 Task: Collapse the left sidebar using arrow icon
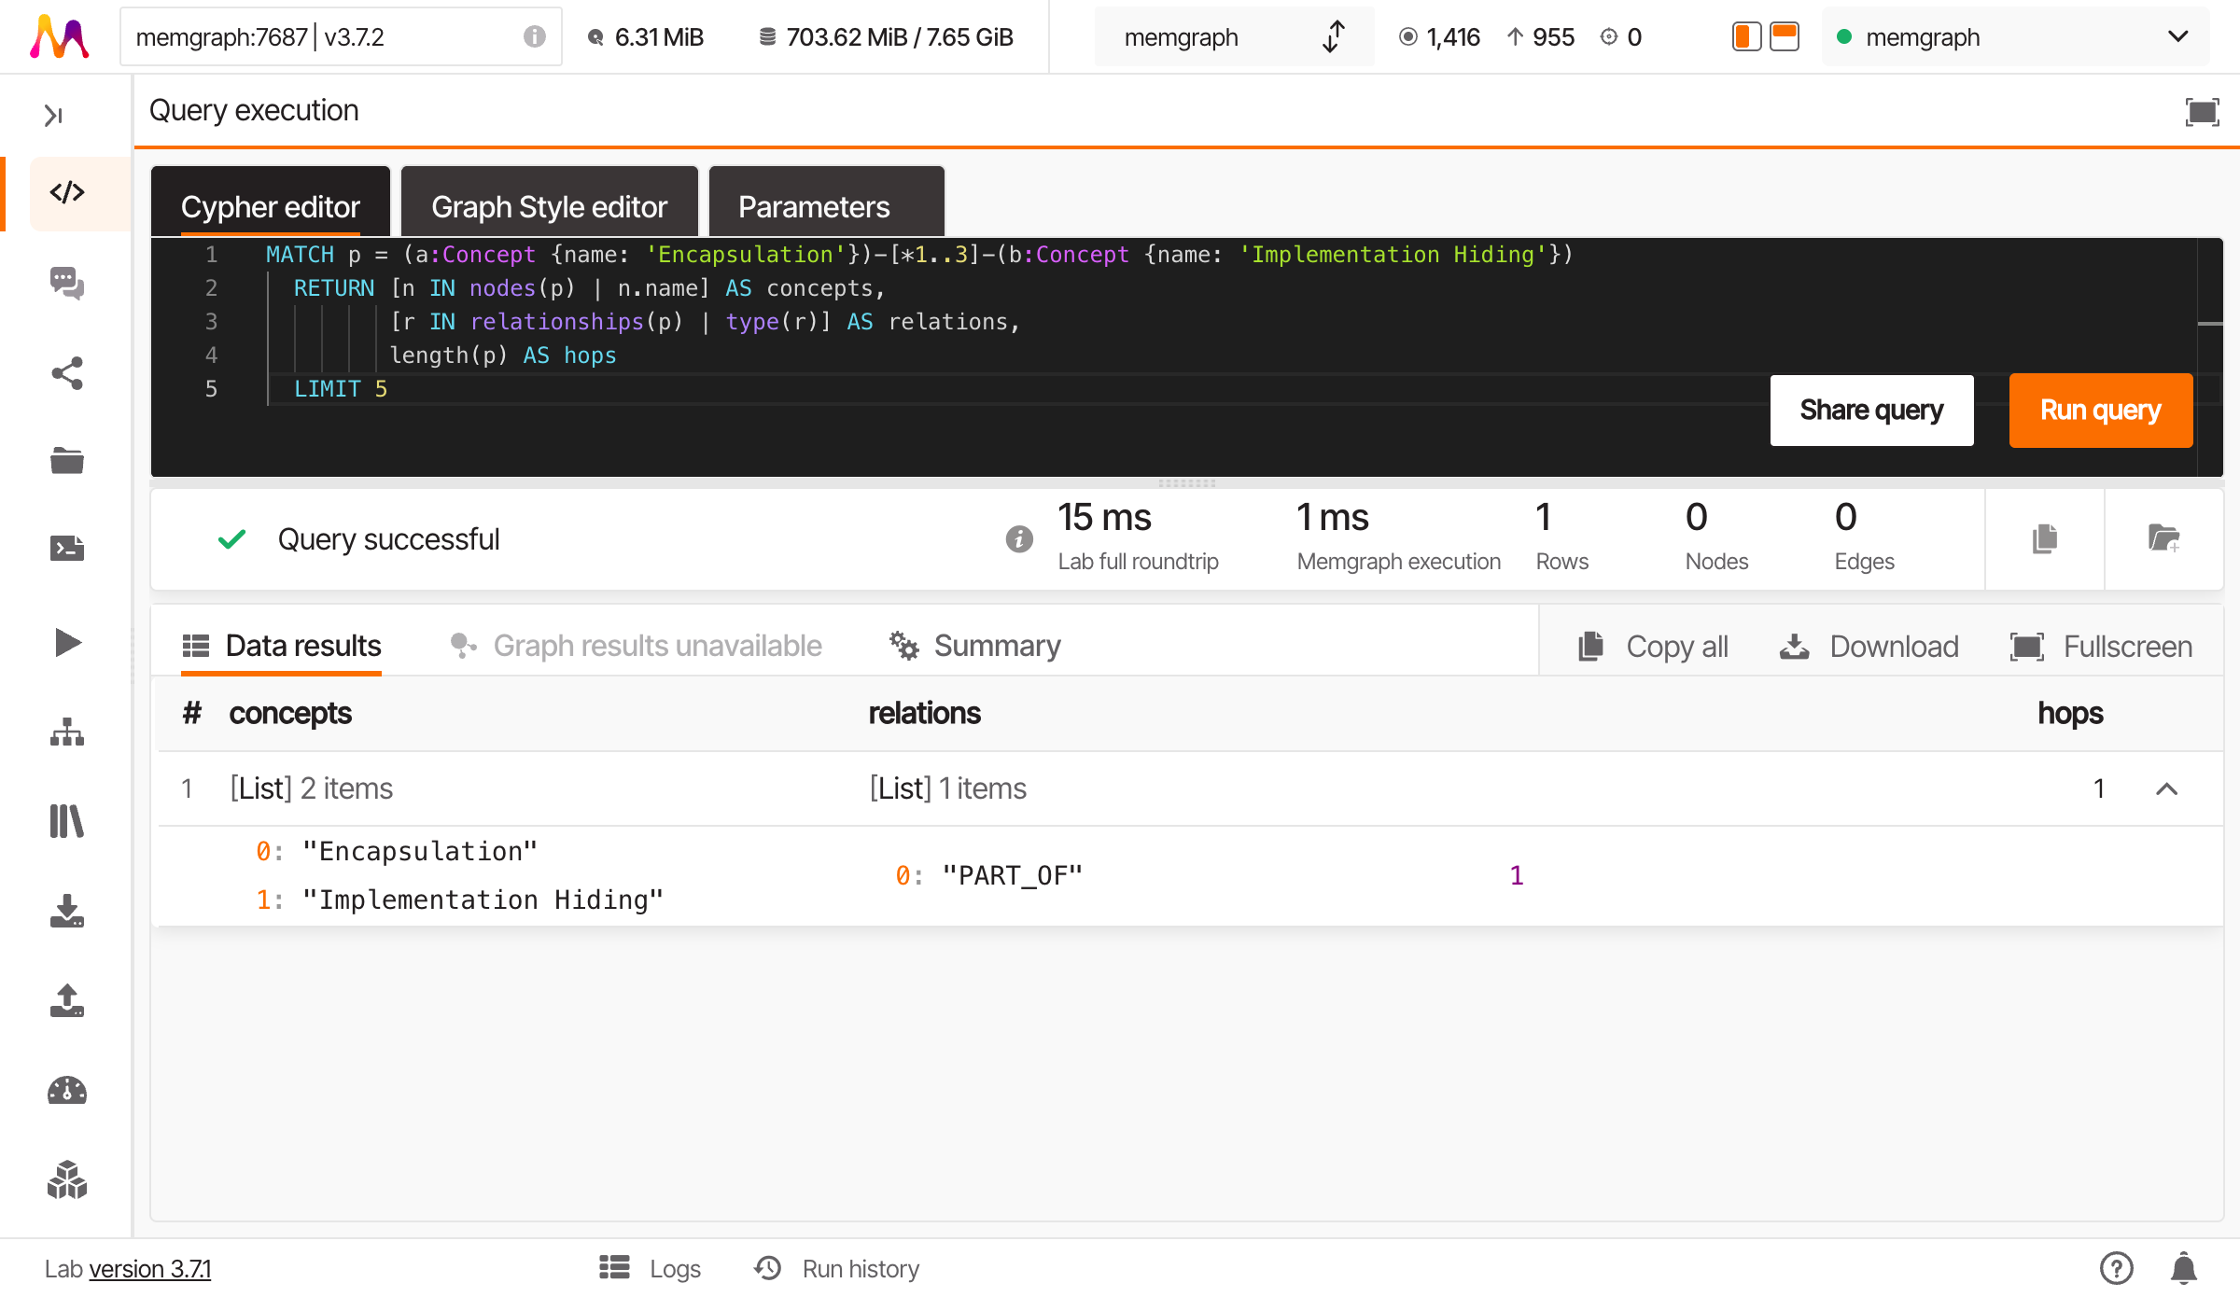[53, 114]
